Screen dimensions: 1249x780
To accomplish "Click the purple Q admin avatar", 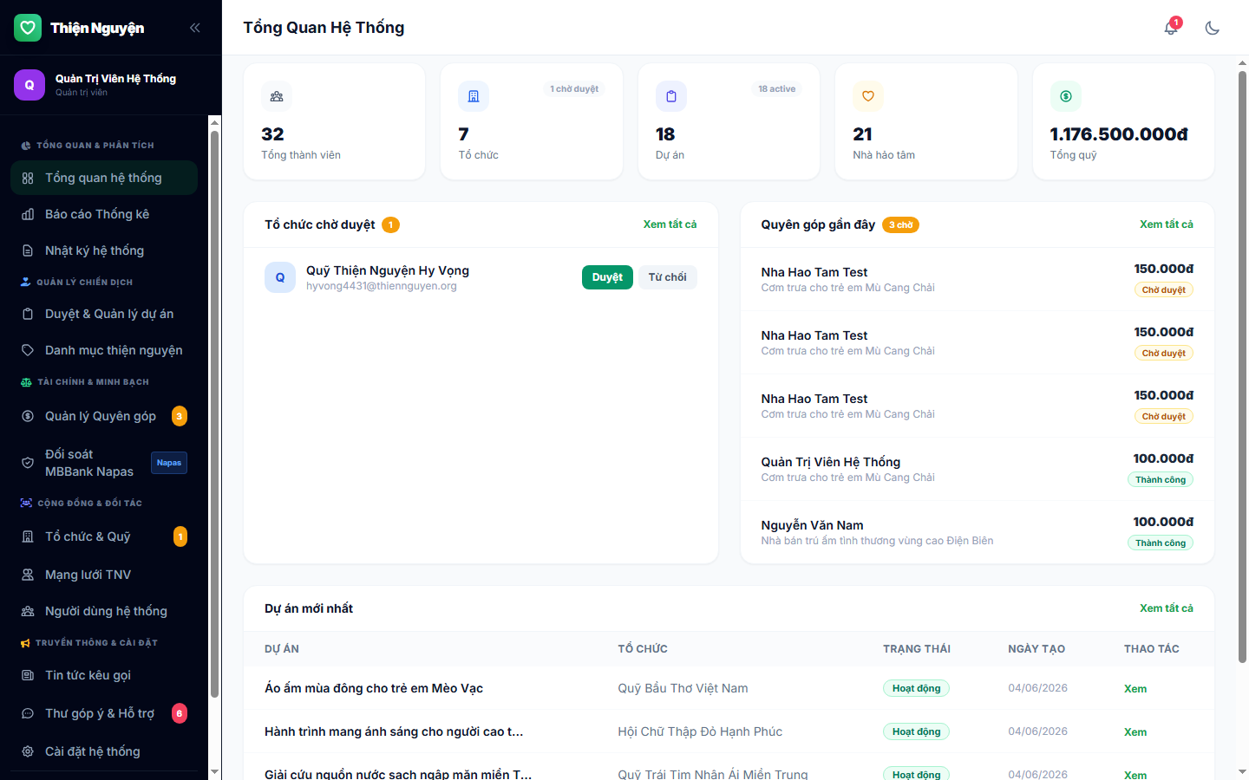I will pos(29,85).
